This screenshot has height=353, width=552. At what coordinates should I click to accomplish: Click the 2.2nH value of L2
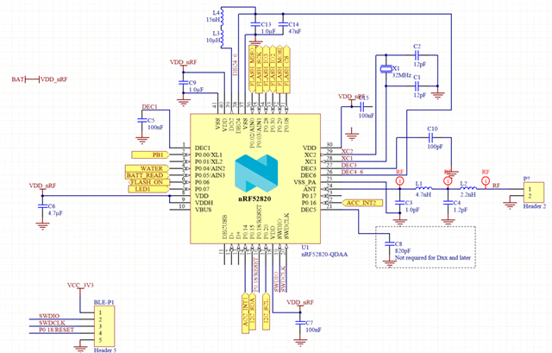click(x=468, y=194)
